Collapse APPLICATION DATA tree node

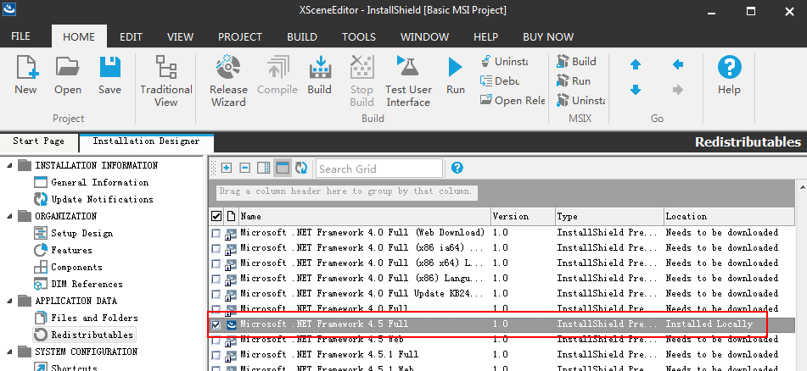tap(10, 301)
